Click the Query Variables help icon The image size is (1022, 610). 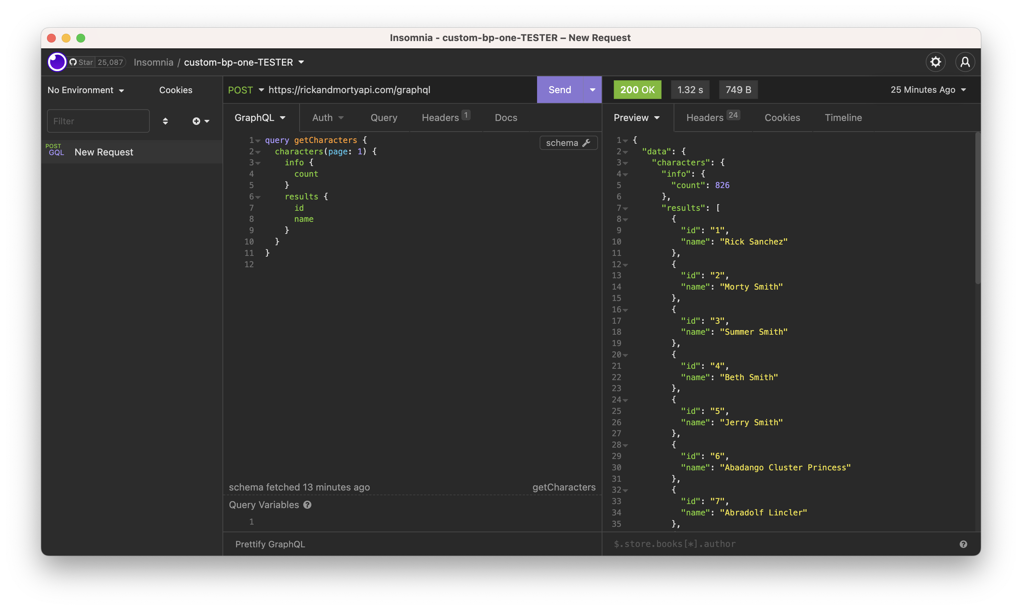tap(308, 505)
